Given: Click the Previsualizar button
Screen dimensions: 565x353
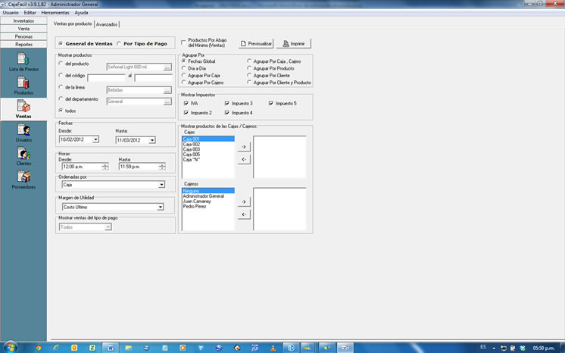Looking at the screenshot, I should point(256,44).
